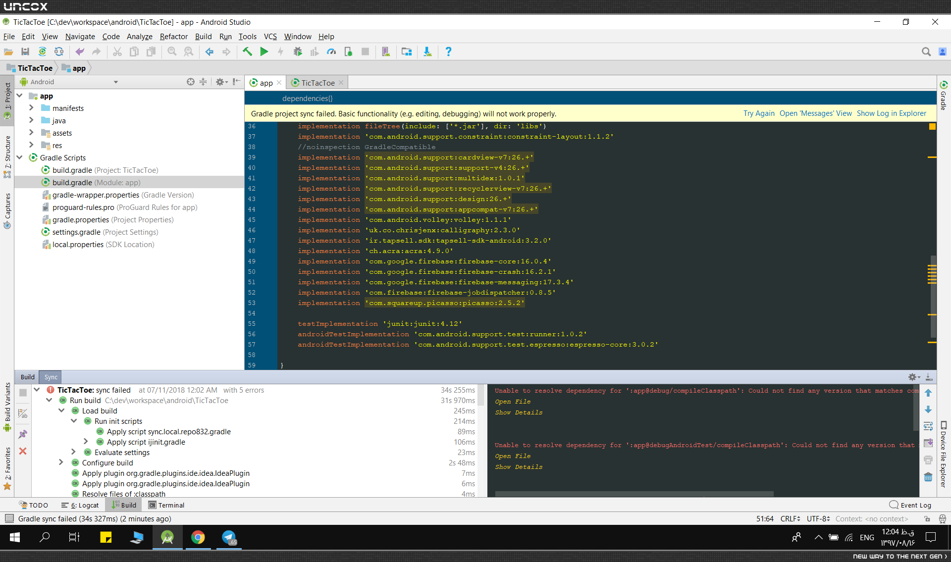Toggle the build panel view mode icon

click(23, 413)
